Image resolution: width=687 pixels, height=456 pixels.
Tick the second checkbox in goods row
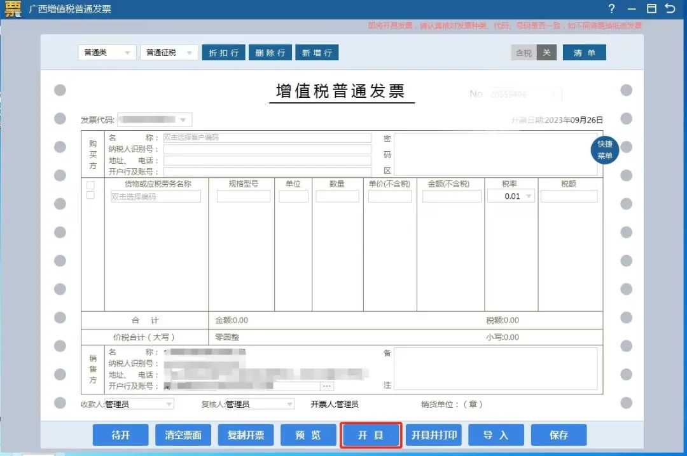click(90, 195)
